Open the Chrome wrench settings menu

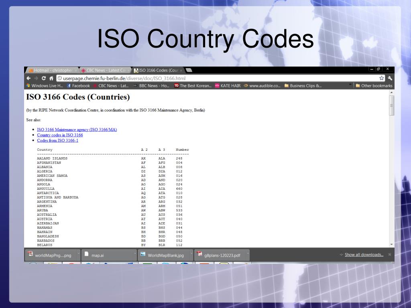[x=390, y=78]
